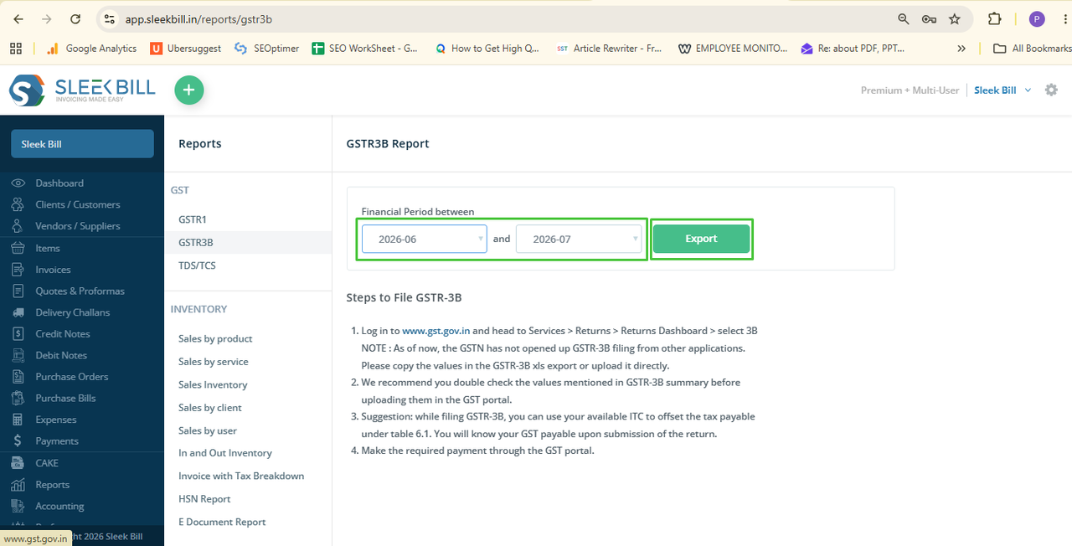
Task: Click the Expenses calculator icon
Action: (x=18, y=420)
